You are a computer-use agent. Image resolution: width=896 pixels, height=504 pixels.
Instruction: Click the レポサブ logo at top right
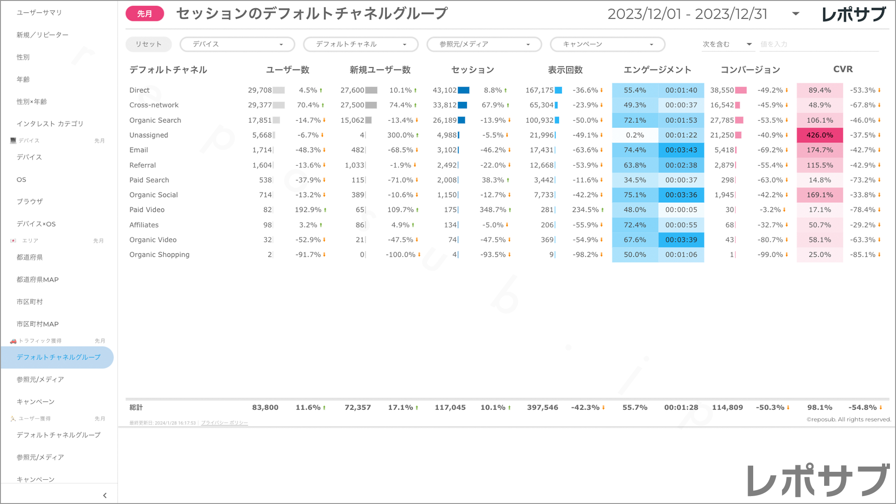pyautogui.click(x=854, y=14)
